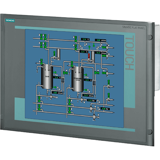This screenshot has width=160, height=160.
Task: Select the -0.00 Bar pressure display
Action: 105,109
